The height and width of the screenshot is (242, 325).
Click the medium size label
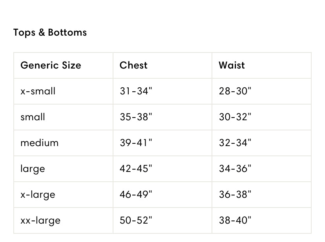(x=40, y=143)
